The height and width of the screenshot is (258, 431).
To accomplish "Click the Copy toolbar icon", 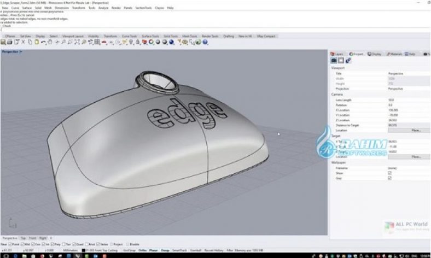I will tap(30, 42).
